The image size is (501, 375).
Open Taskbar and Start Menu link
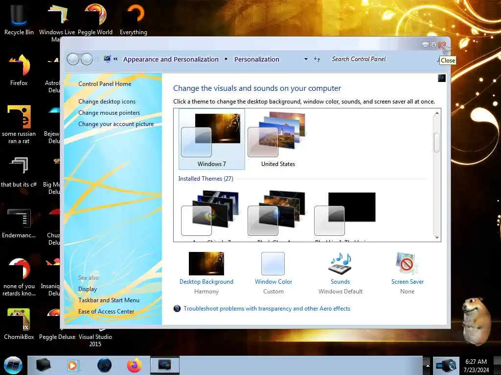click(109, 300)
